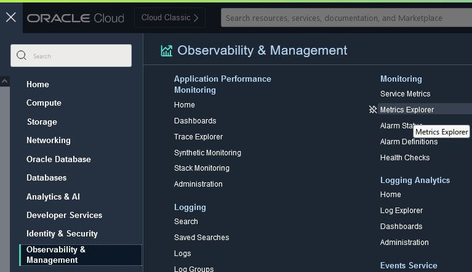472x272 pixels.
Task: Open Compute category in sidebar
Action: pyautogui.click(x=44, y=103)
